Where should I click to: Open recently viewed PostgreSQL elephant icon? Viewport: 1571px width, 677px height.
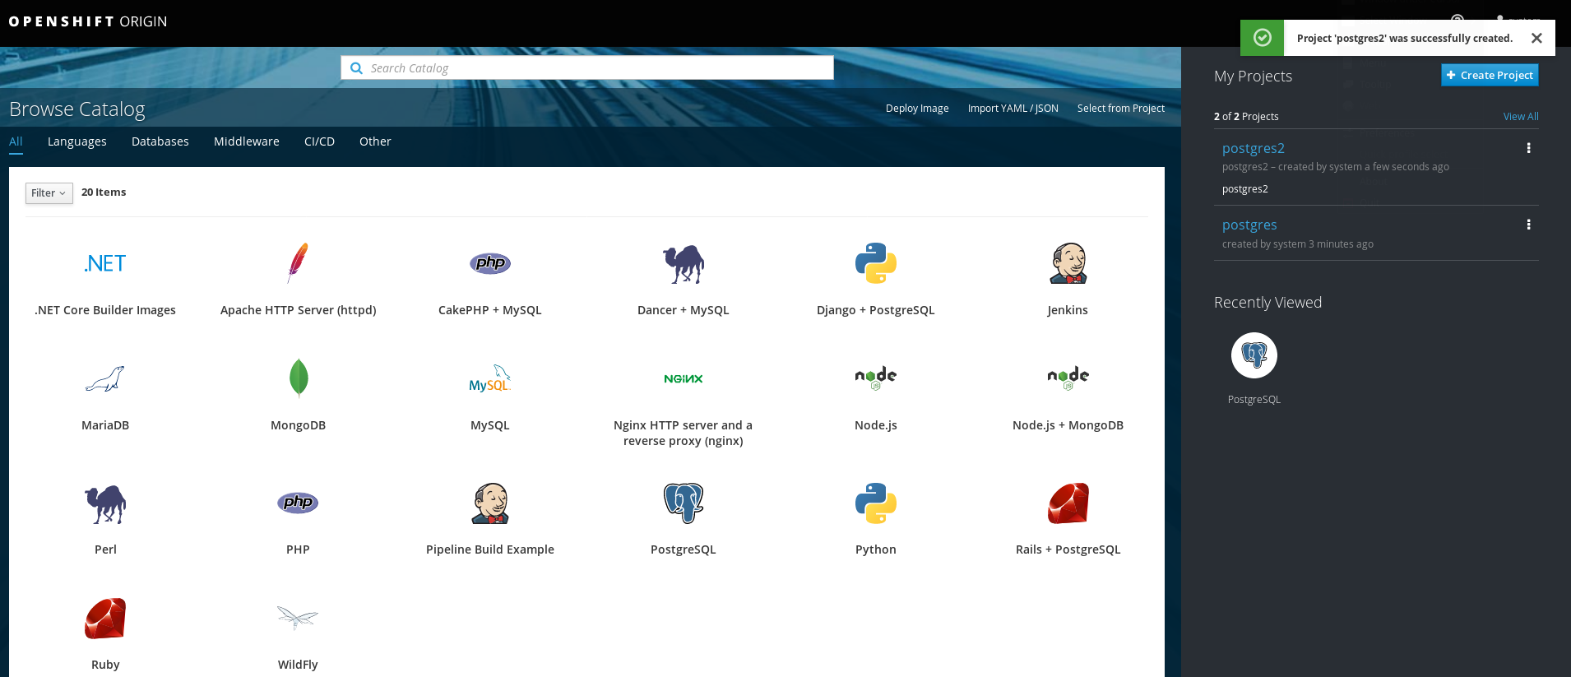click(1254, 355)
